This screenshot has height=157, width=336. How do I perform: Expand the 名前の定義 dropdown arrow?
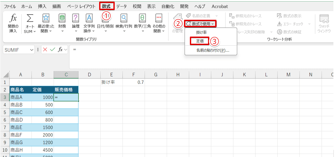216,16
